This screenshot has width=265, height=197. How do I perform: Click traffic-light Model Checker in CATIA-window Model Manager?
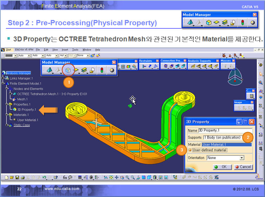coord(102,70)
